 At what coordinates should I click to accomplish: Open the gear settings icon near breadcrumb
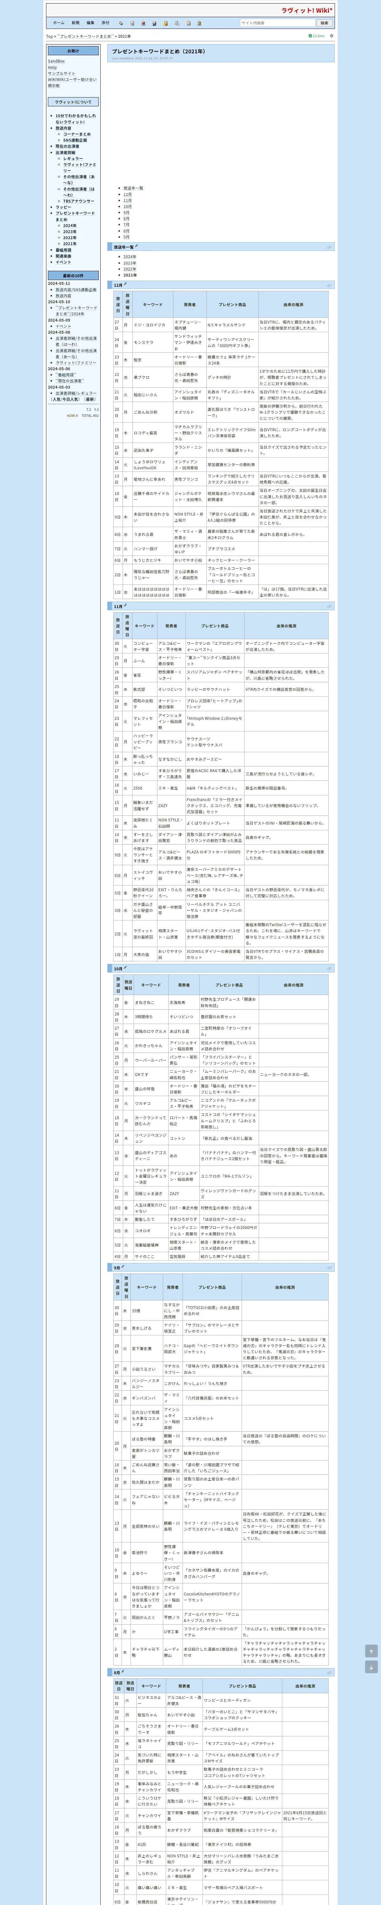331,36
